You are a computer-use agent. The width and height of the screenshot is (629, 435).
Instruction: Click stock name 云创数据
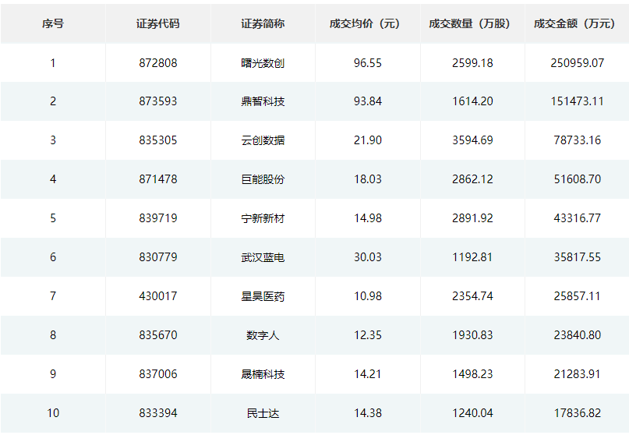click(263, 140)
